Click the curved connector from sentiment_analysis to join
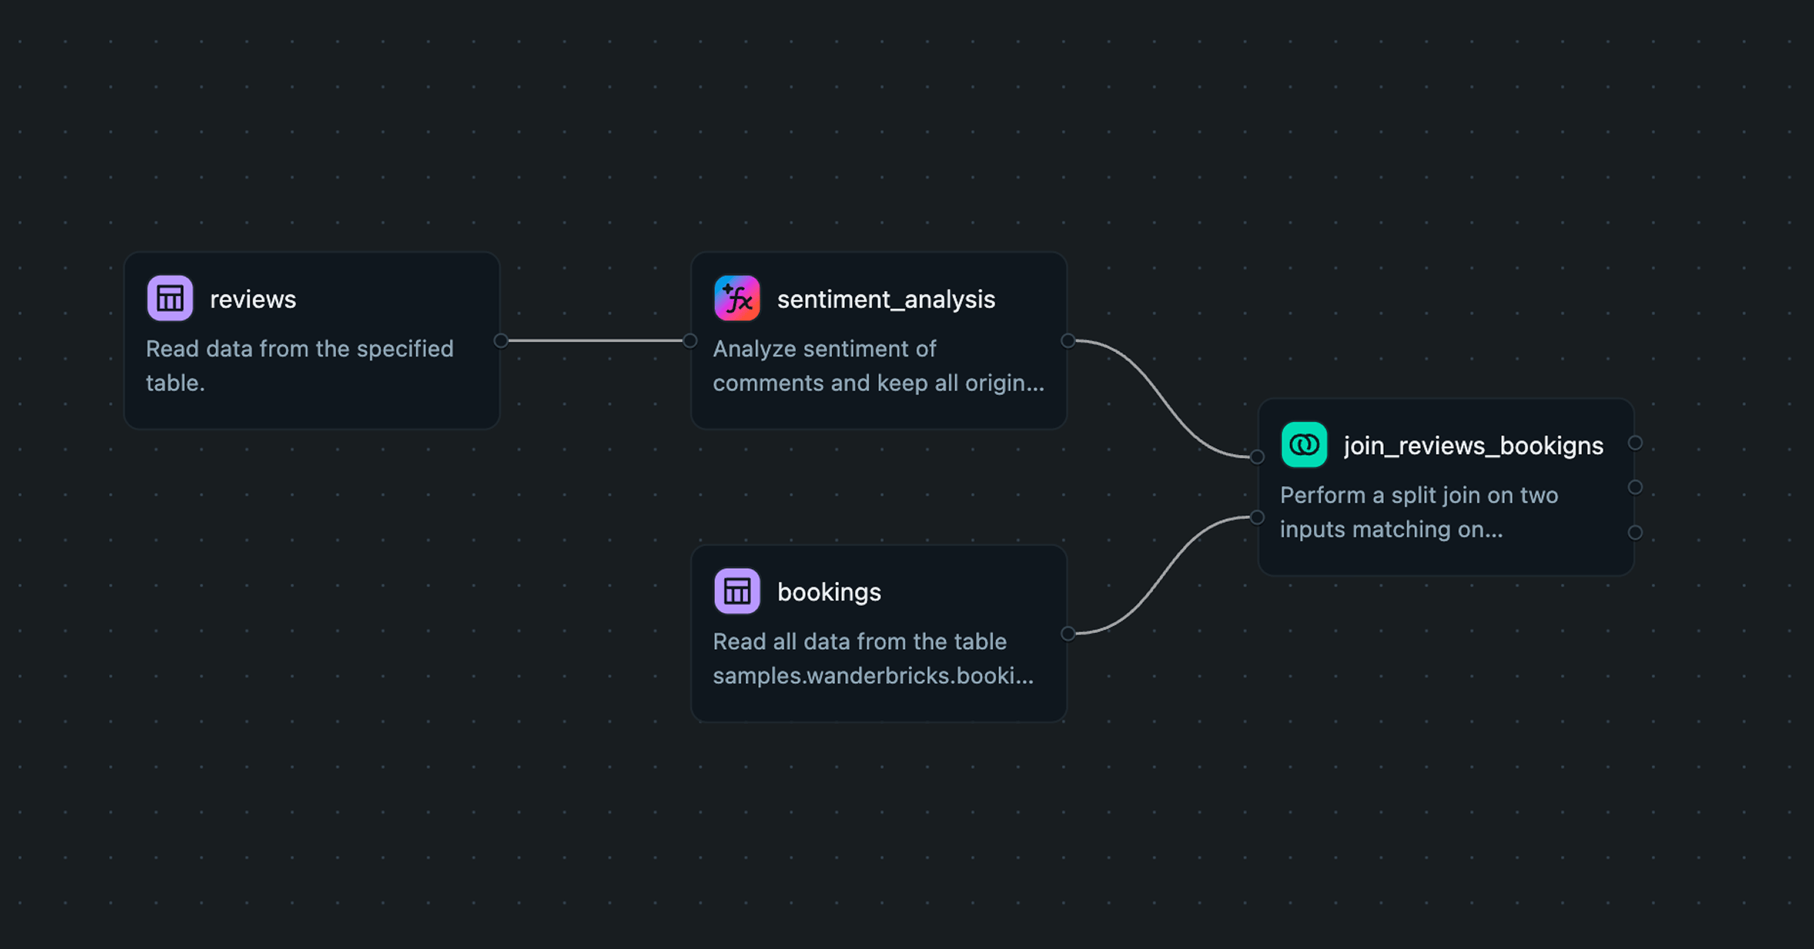The height and width of the screenshot is (949, 1814). click(x=1162, y=399)
